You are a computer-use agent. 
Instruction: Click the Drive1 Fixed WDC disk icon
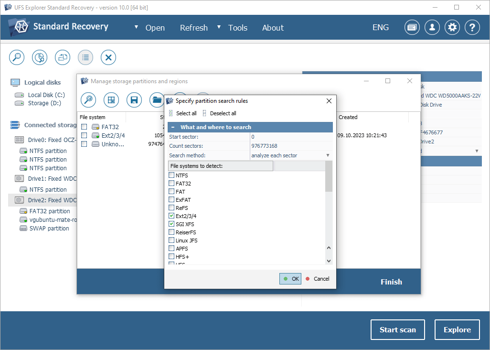point(20,179)
